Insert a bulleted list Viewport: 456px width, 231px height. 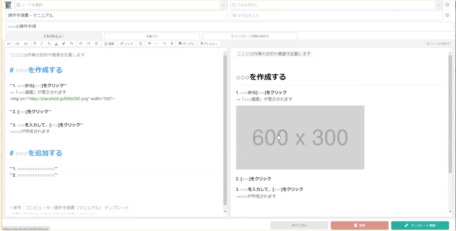tap(81, 44)
